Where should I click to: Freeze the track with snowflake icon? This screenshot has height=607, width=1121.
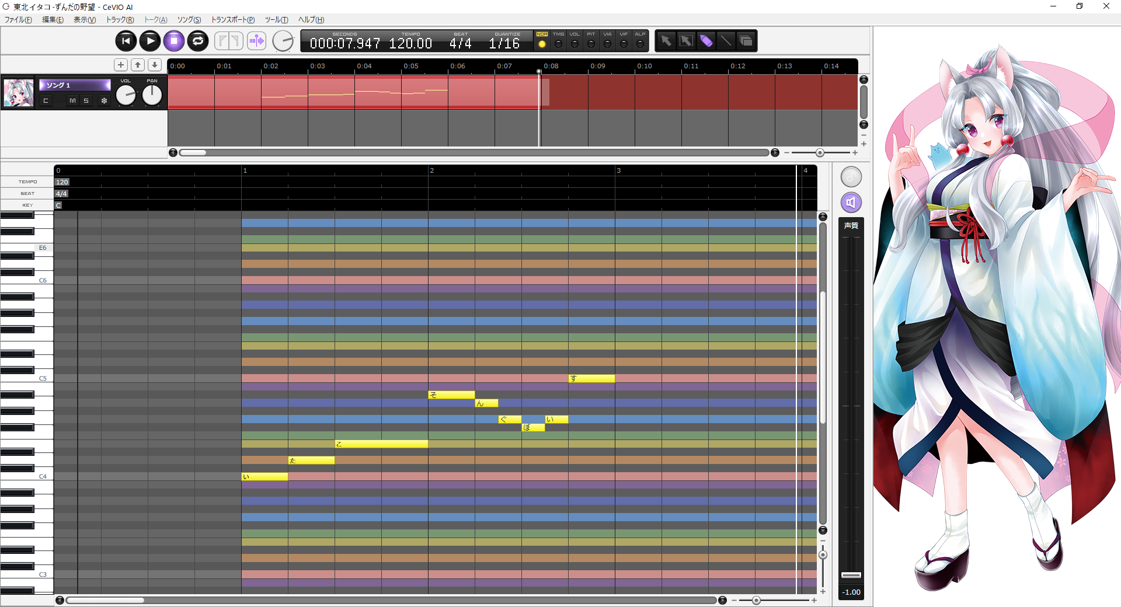(104, 101)
